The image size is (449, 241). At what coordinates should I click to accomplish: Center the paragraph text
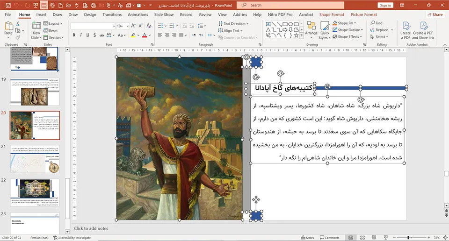click(167, 35)
